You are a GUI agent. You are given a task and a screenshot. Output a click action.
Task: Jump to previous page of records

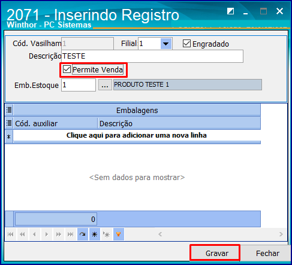click(22, 234)
